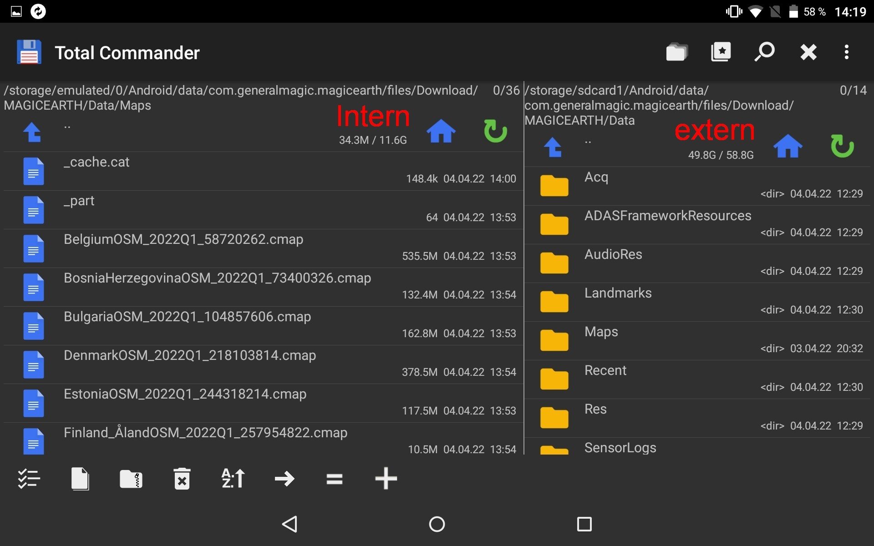874x546 pixels.
Task: Select the _cache.cat file icon
Action: tap(34, 172)
